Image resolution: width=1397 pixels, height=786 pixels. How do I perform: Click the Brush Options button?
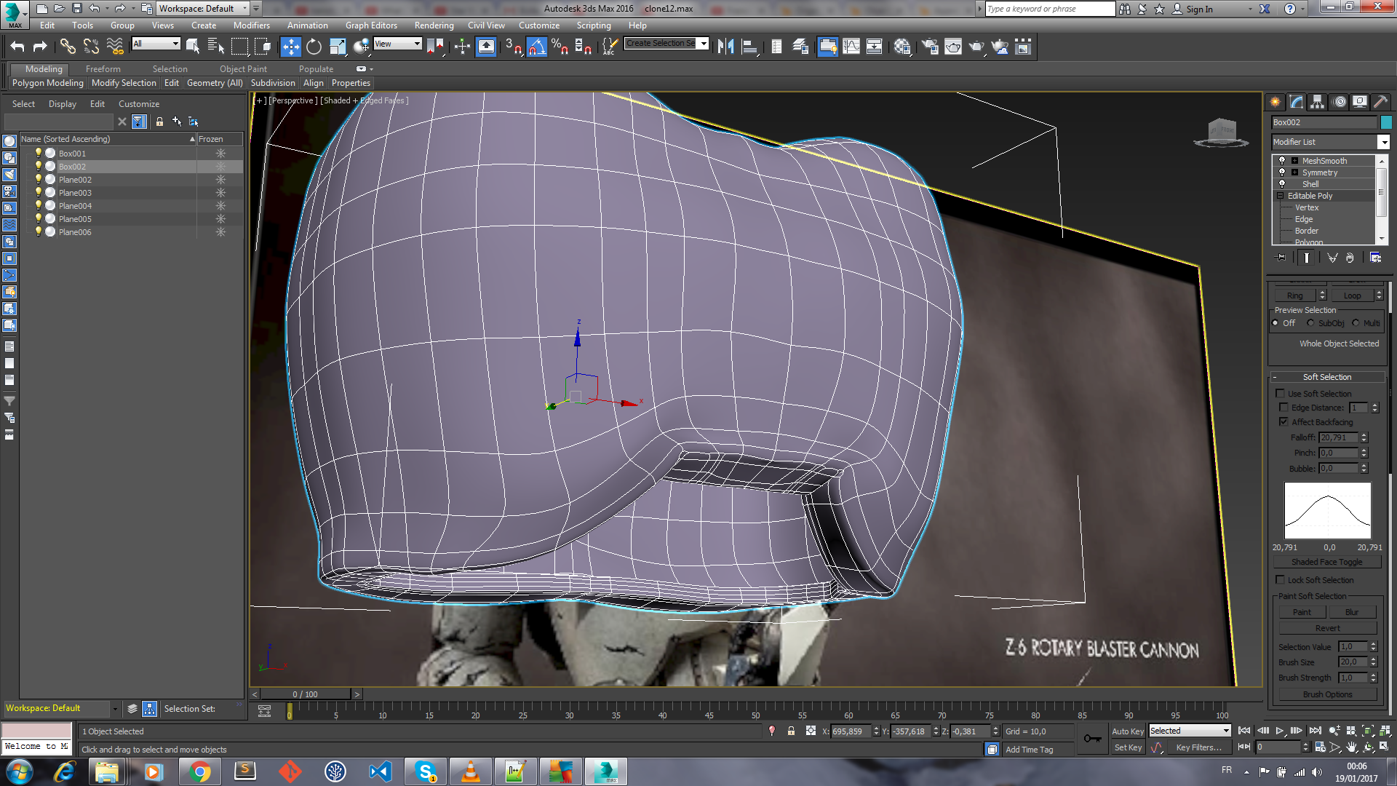pyautogui.click(x=1327, y=694)
